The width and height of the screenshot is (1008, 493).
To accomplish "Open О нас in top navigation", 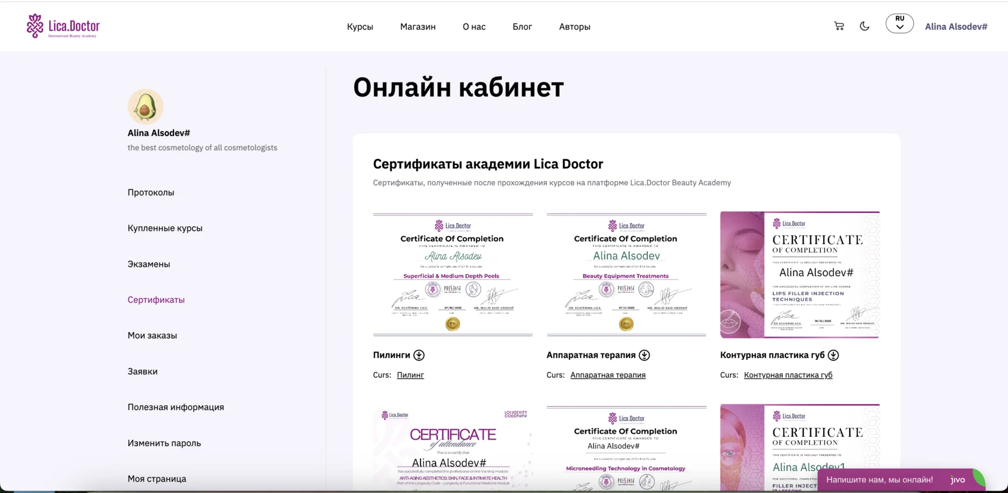I will pyautogui.click(x=474, y=26).
